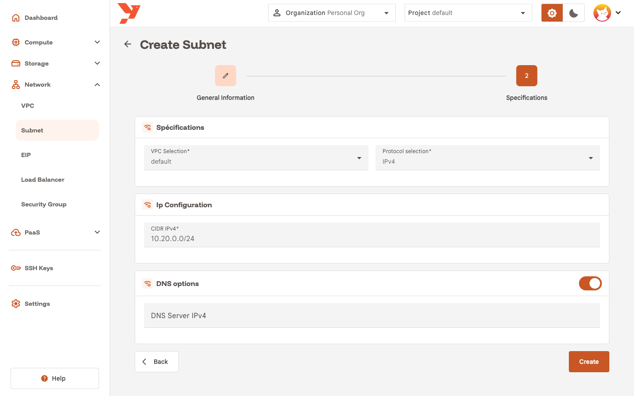The width and height of the screenshot is (634, 396).
Task: Click the Dashboard home icon
Action: tap(16, 18)
